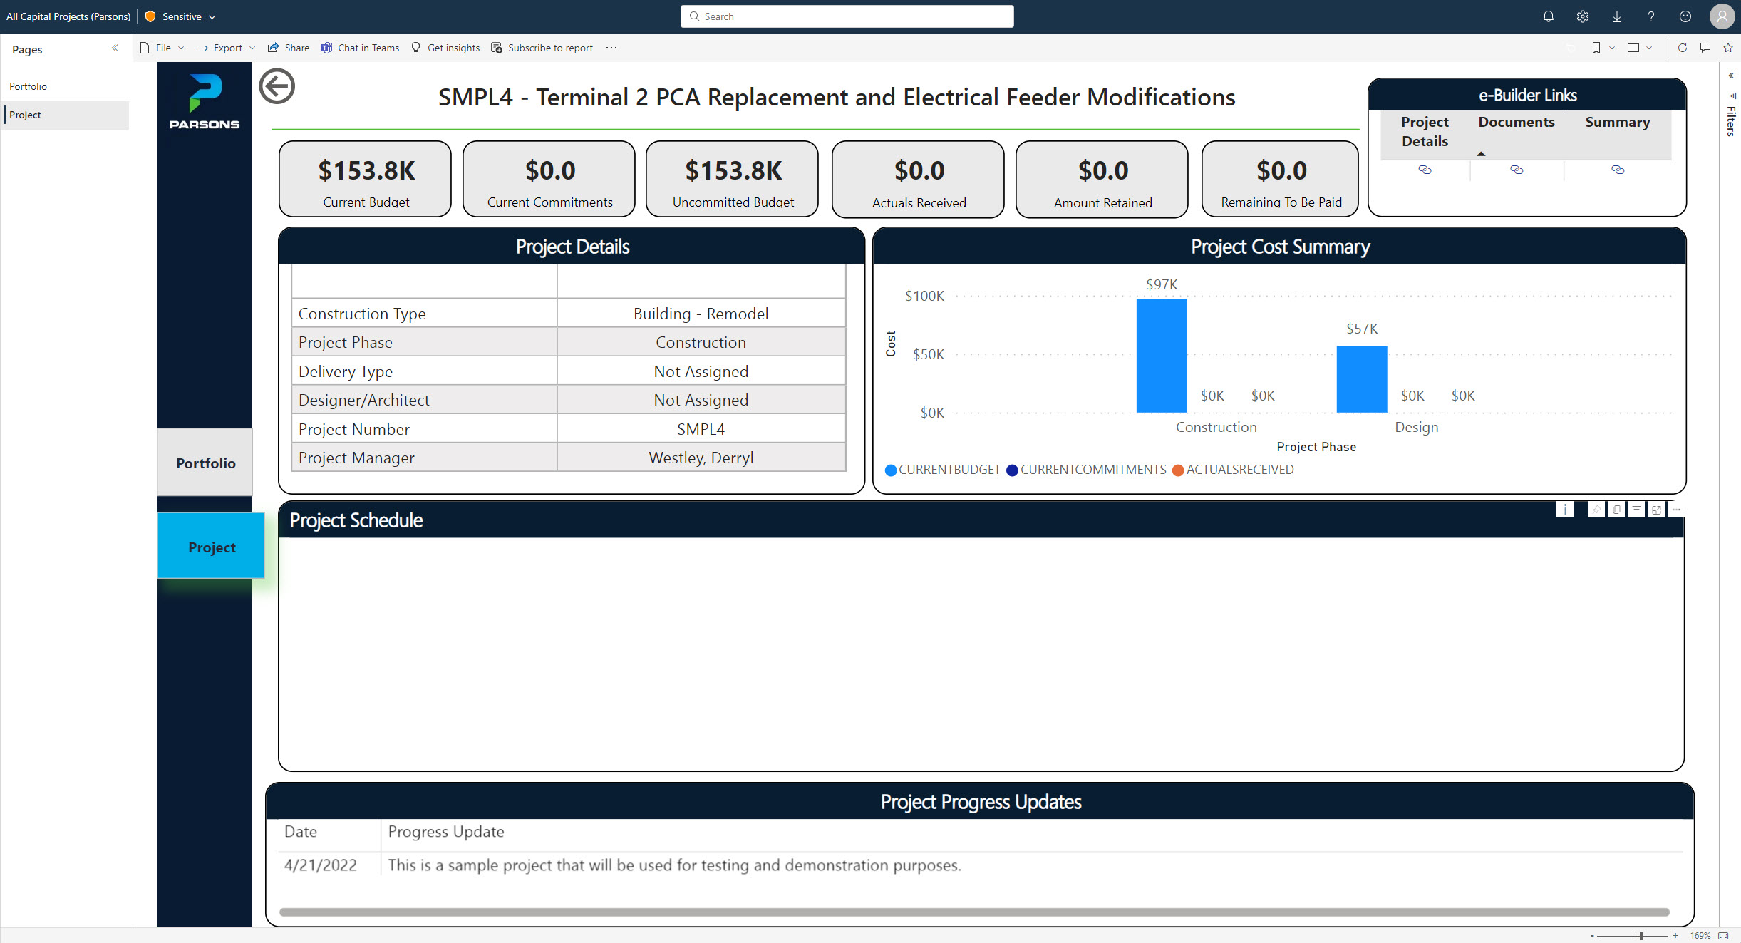
Task: Show filters affecting the Project Schedule visual
Action: [1636, 510]
